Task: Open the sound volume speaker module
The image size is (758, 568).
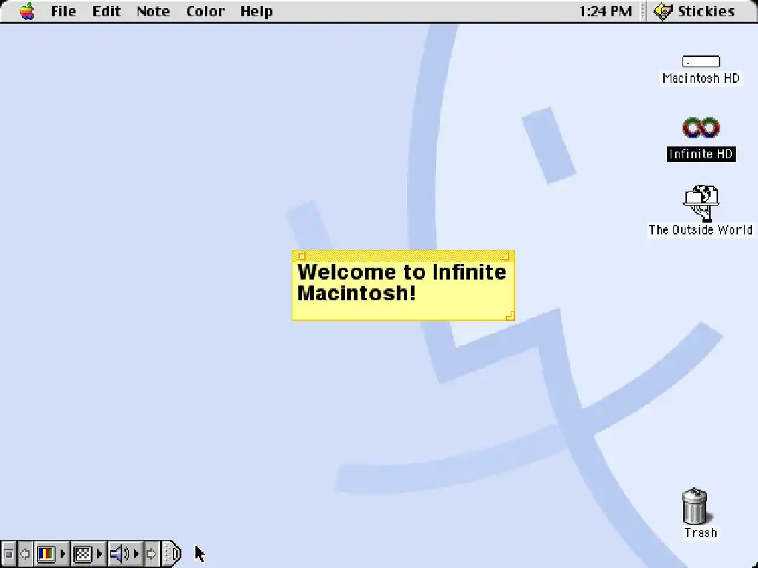Action: tap(119, 553)
